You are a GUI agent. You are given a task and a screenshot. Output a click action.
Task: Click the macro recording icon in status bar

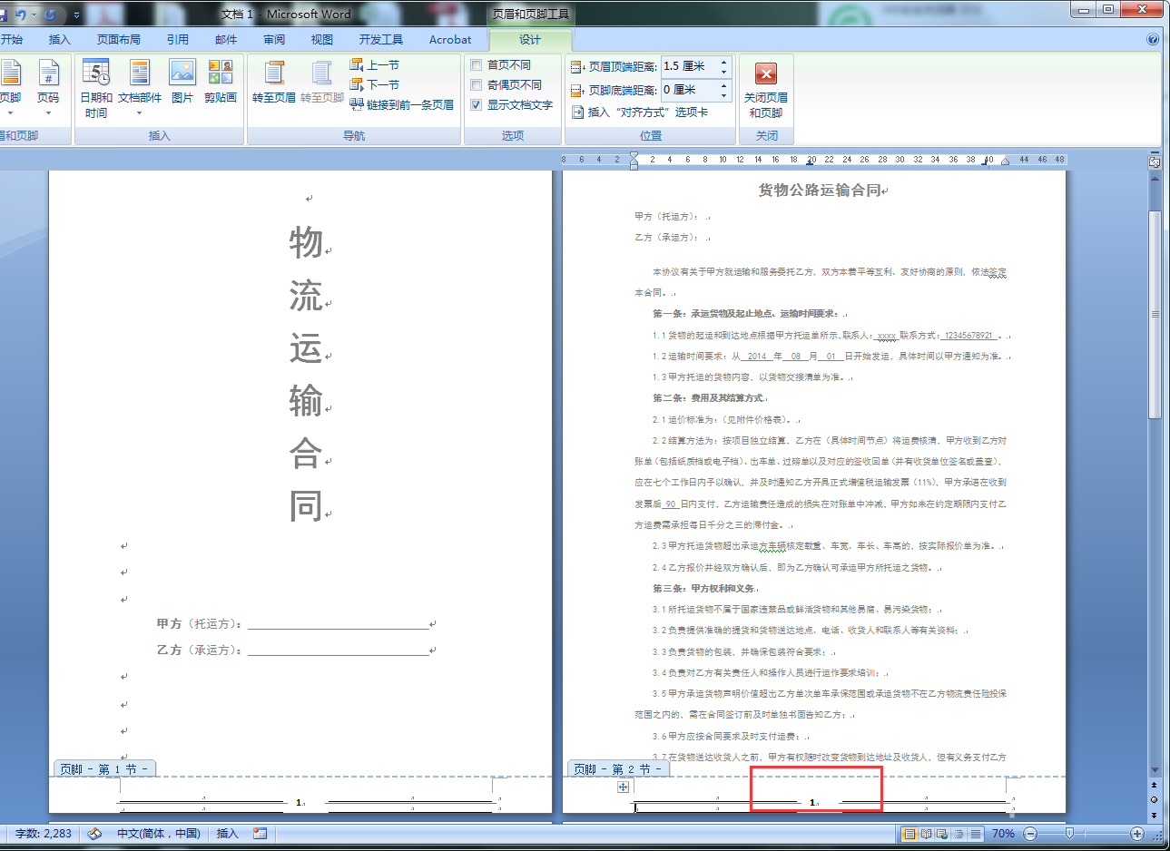pos(261,833)
